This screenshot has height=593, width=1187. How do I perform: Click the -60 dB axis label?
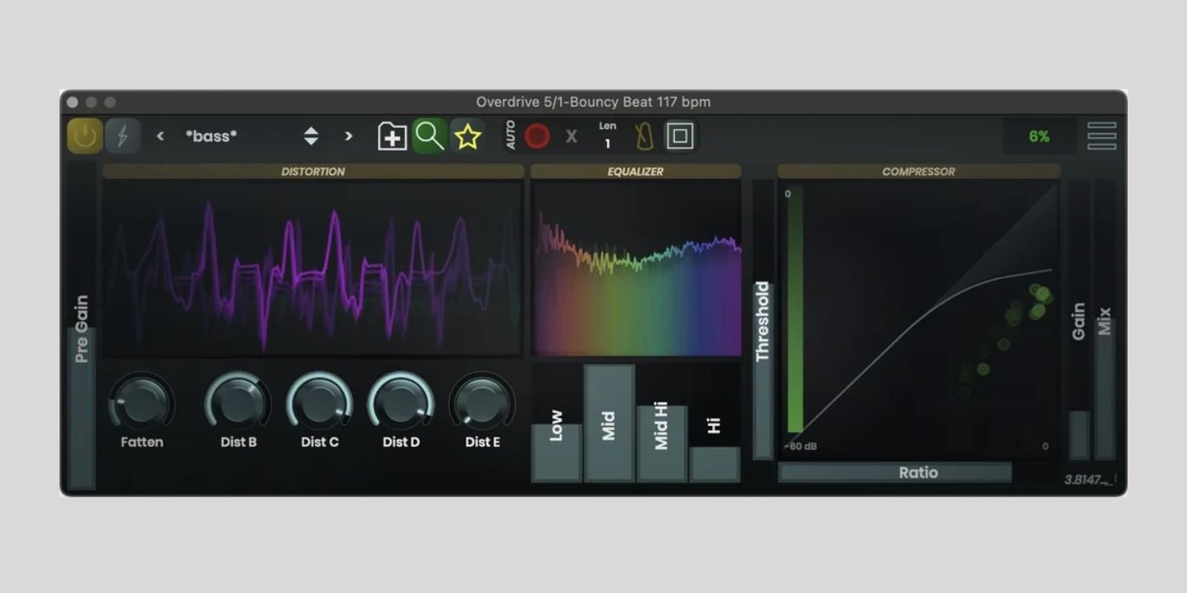tap(800, 446)
